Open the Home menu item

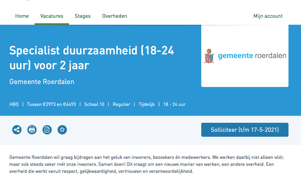(22, 16)
